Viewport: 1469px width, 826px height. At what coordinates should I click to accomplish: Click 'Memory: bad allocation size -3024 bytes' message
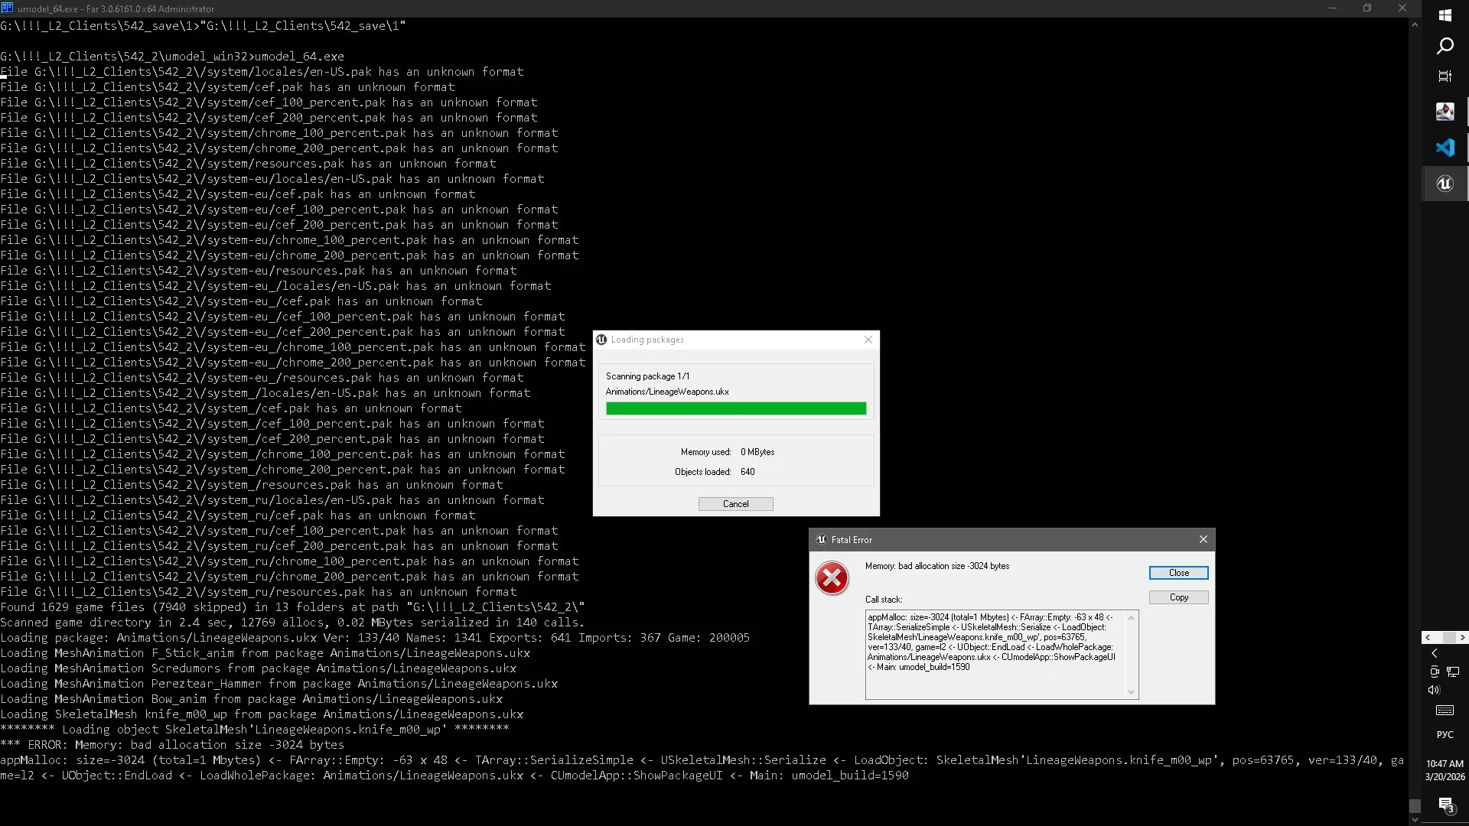[936, 566]
